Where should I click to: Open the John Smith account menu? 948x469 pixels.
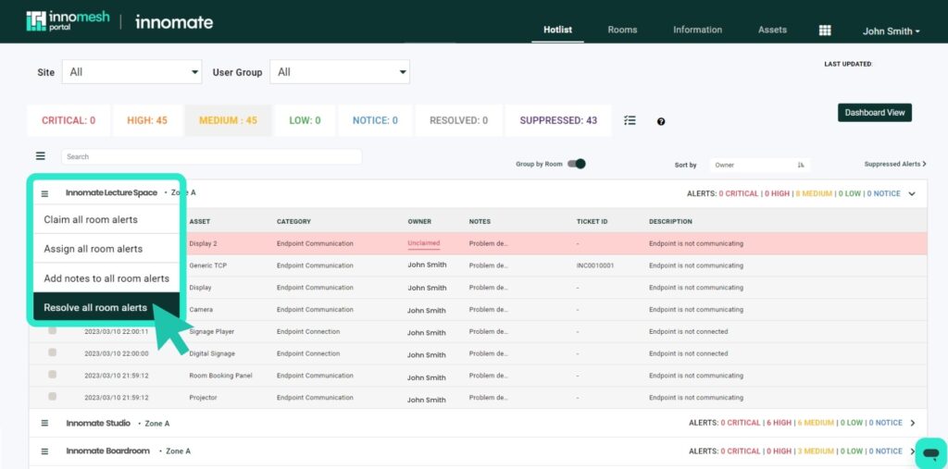[892, 31]
